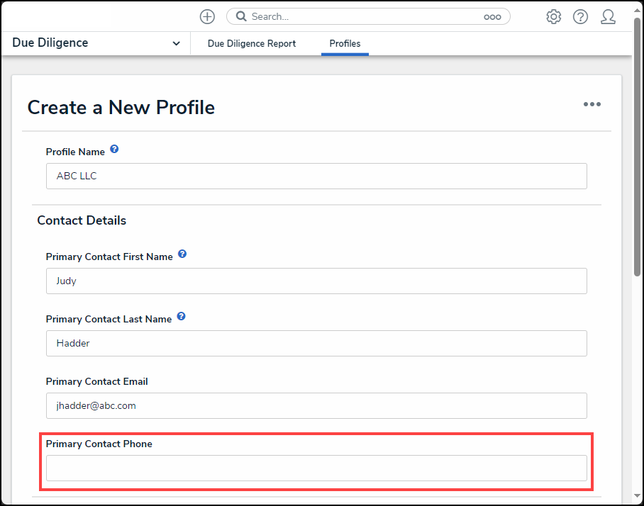The height and width of the screenshot is (506, 644).
Task: Click the Primary Contact Phone field
Action: click(316, 468)
